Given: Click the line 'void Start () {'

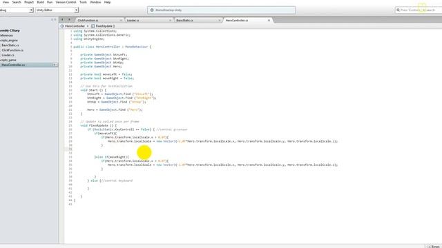Looking at the screenshot, I should (x=93, y=90).
